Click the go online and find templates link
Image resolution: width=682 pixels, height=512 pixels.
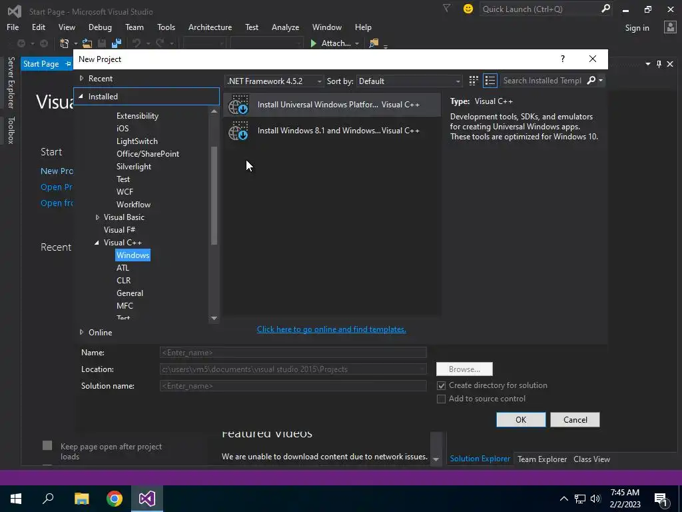(x=332, y=329)
